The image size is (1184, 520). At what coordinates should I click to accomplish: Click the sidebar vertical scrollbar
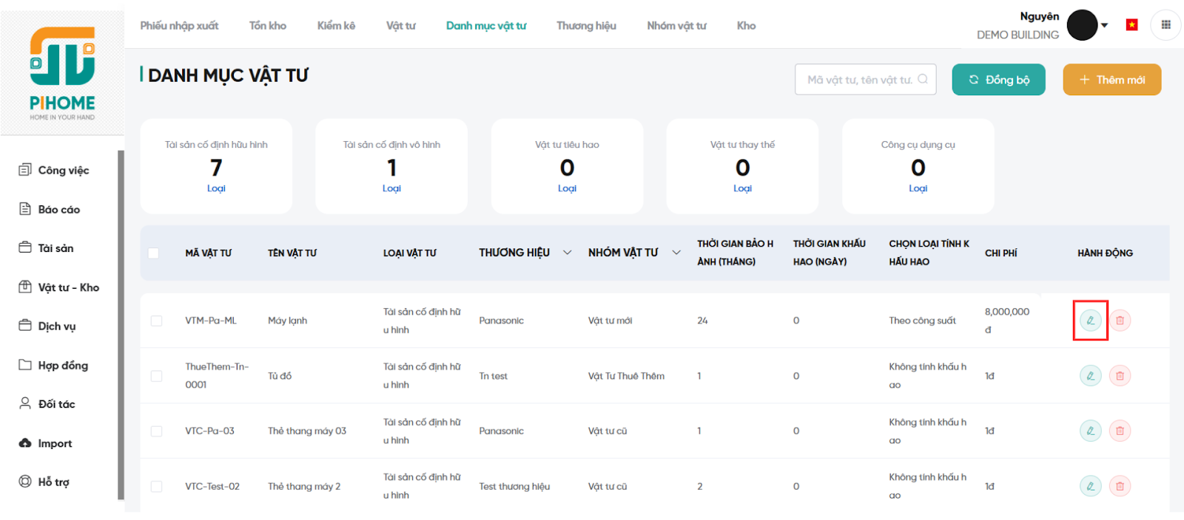121,325
